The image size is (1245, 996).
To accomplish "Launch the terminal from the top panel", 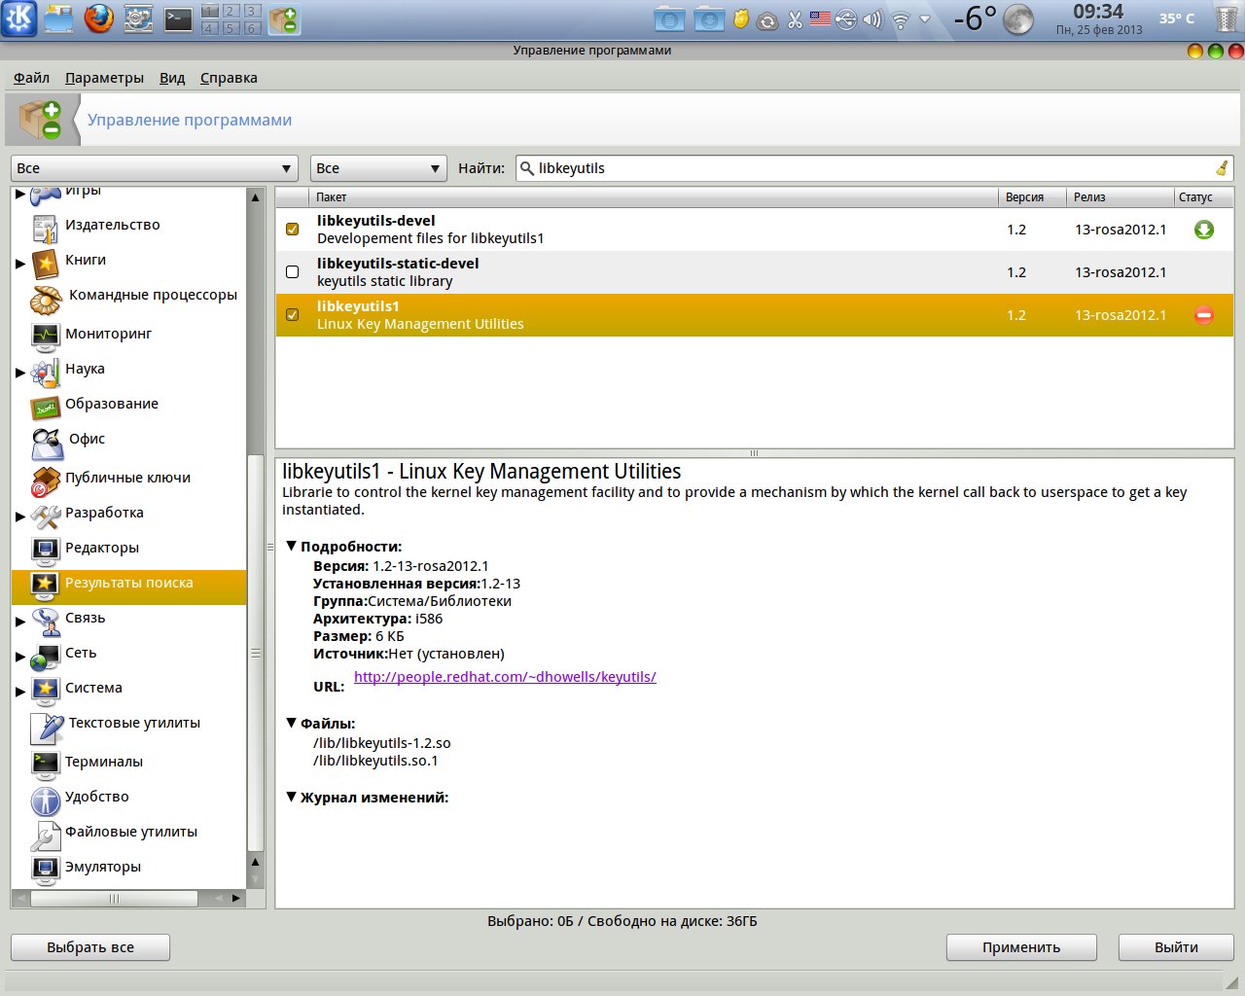I will pyautogui.click(x=178, y=18).
